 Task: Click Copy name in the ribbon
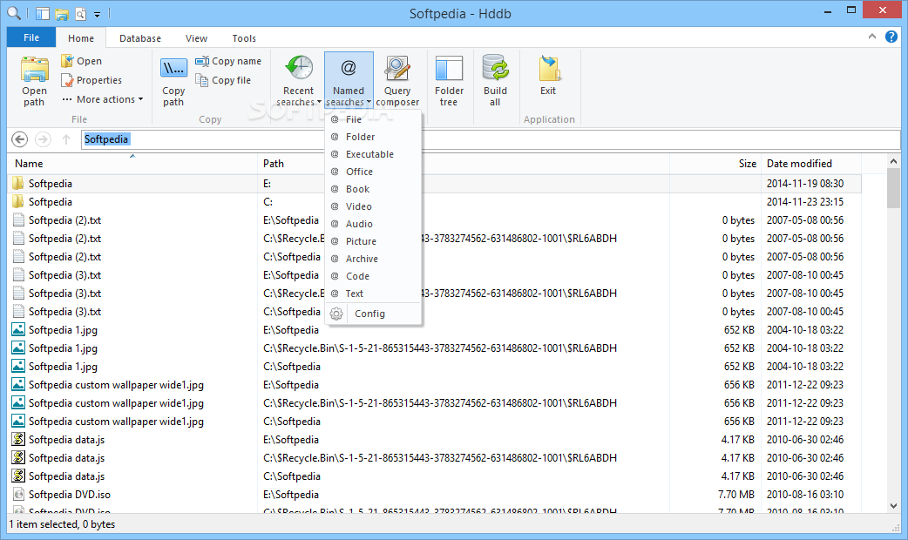pos(228,61)
